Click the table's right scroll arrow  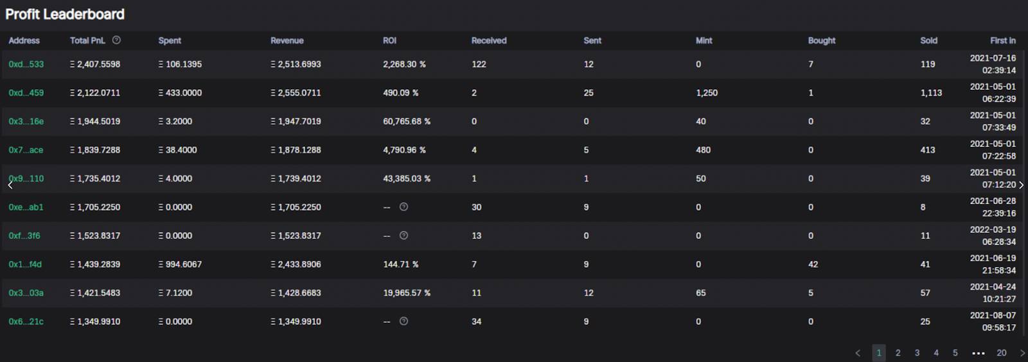click(x=1021, y=185)
